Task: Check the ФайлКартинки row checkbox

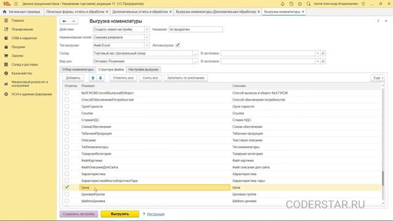Action: pos(67,160)
